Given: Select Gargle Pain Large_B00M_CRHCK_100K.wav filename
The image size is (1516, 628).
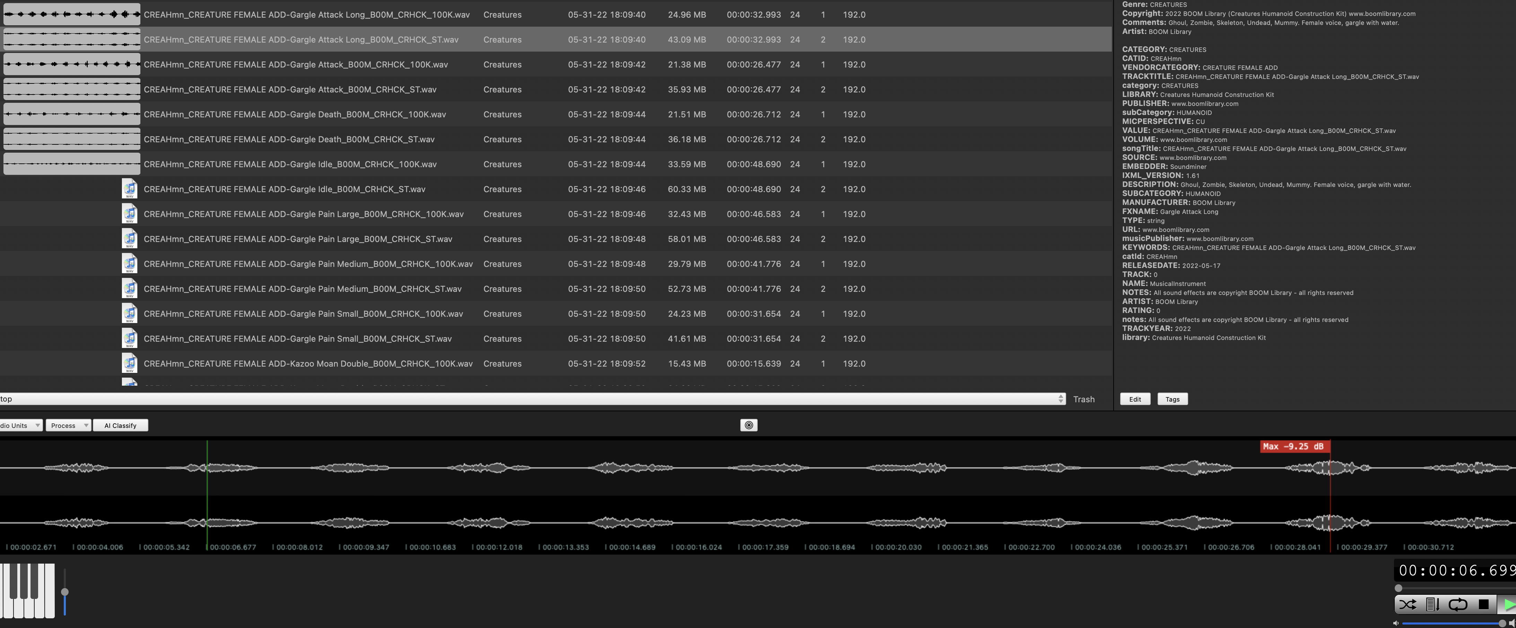Looking at the screenshot, I should [304, 214].
